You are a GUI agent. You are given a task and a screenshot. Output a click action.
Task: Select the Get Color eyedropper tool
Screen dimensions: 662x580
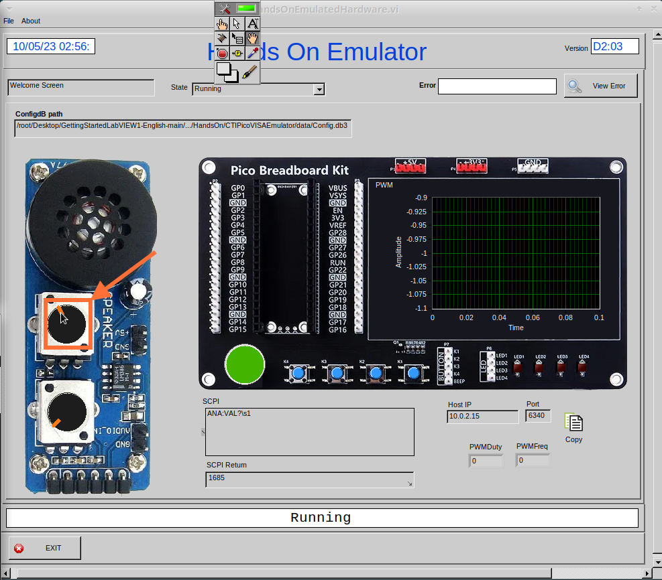252,53
